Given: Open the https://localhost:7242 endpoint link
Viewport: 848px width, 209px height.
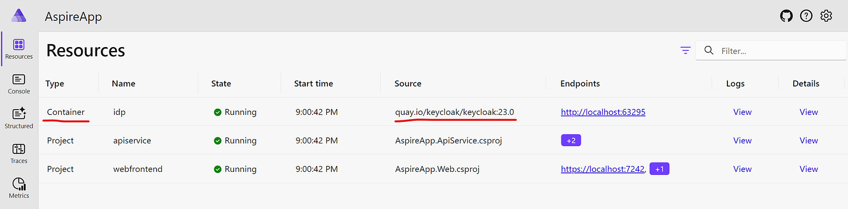Looking at the screenshot, I should (x=602, y=169).
